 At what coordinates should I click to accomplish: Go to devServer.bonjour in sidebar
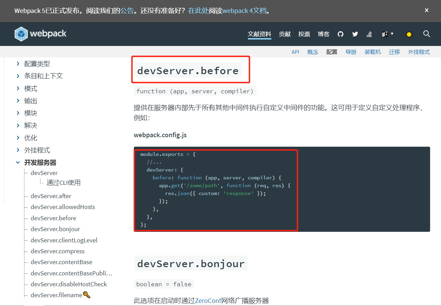[56, 229]
